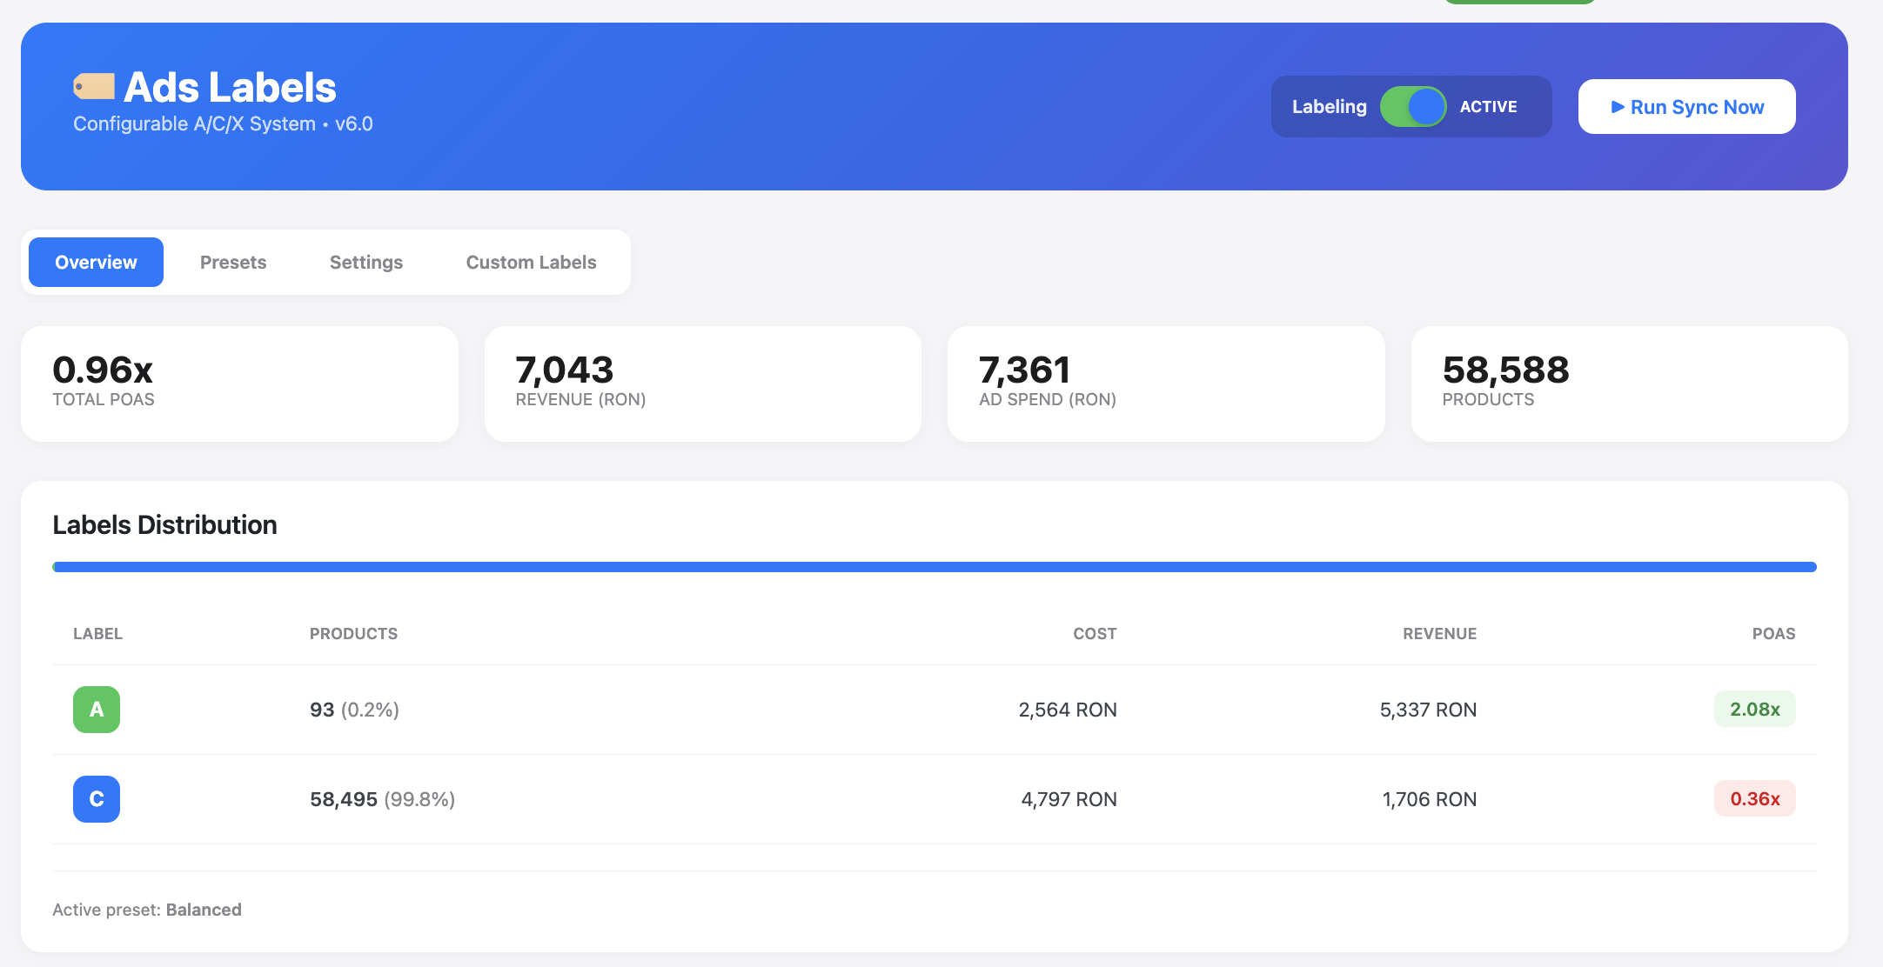Click the blue Labels Distribution progress bar

pyautogui.click(x=934, y=566)
